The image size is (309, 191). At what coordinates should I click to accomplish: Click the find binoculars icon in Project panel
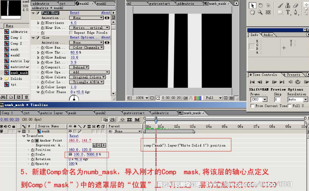(x=3, y=97)
